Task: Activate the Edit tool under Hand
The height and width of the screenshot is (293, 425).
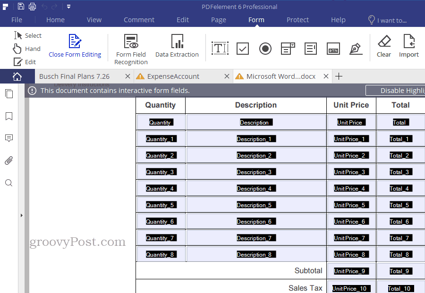Action: click(x=25, y=62)
